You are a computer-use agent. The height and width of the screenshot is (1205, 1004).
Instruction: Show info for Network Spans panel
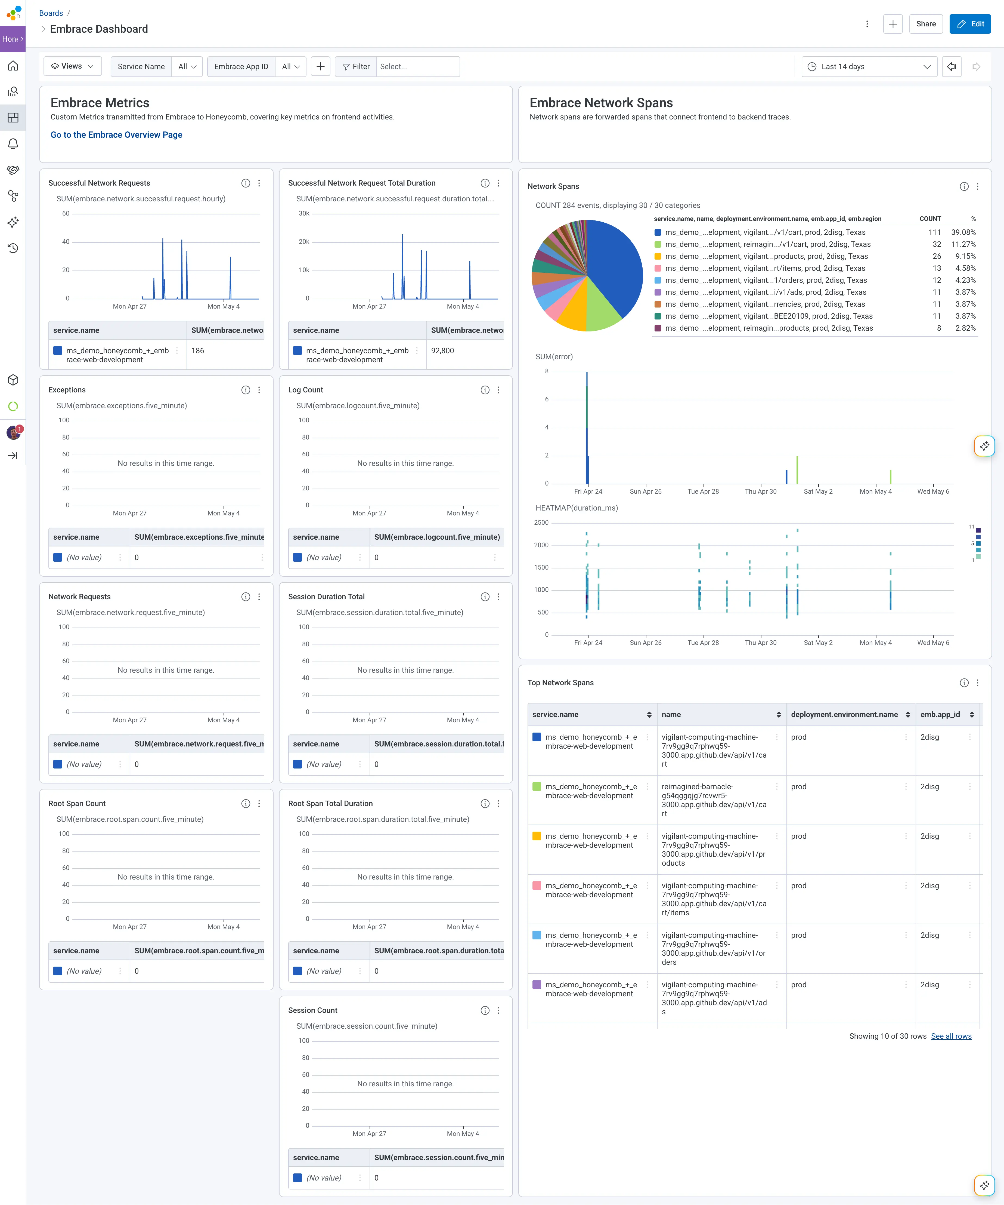point(964,186)
